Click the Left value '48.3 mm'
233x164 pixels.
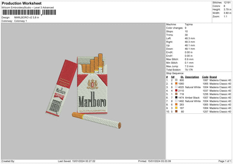pyautogui.click(x=190, y=38)
